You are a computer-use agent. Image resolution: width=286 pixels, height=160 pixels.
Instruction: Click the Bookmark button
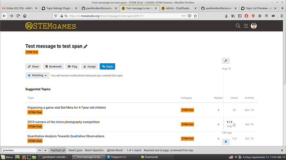pyautogui.click(x=53, y=67)
